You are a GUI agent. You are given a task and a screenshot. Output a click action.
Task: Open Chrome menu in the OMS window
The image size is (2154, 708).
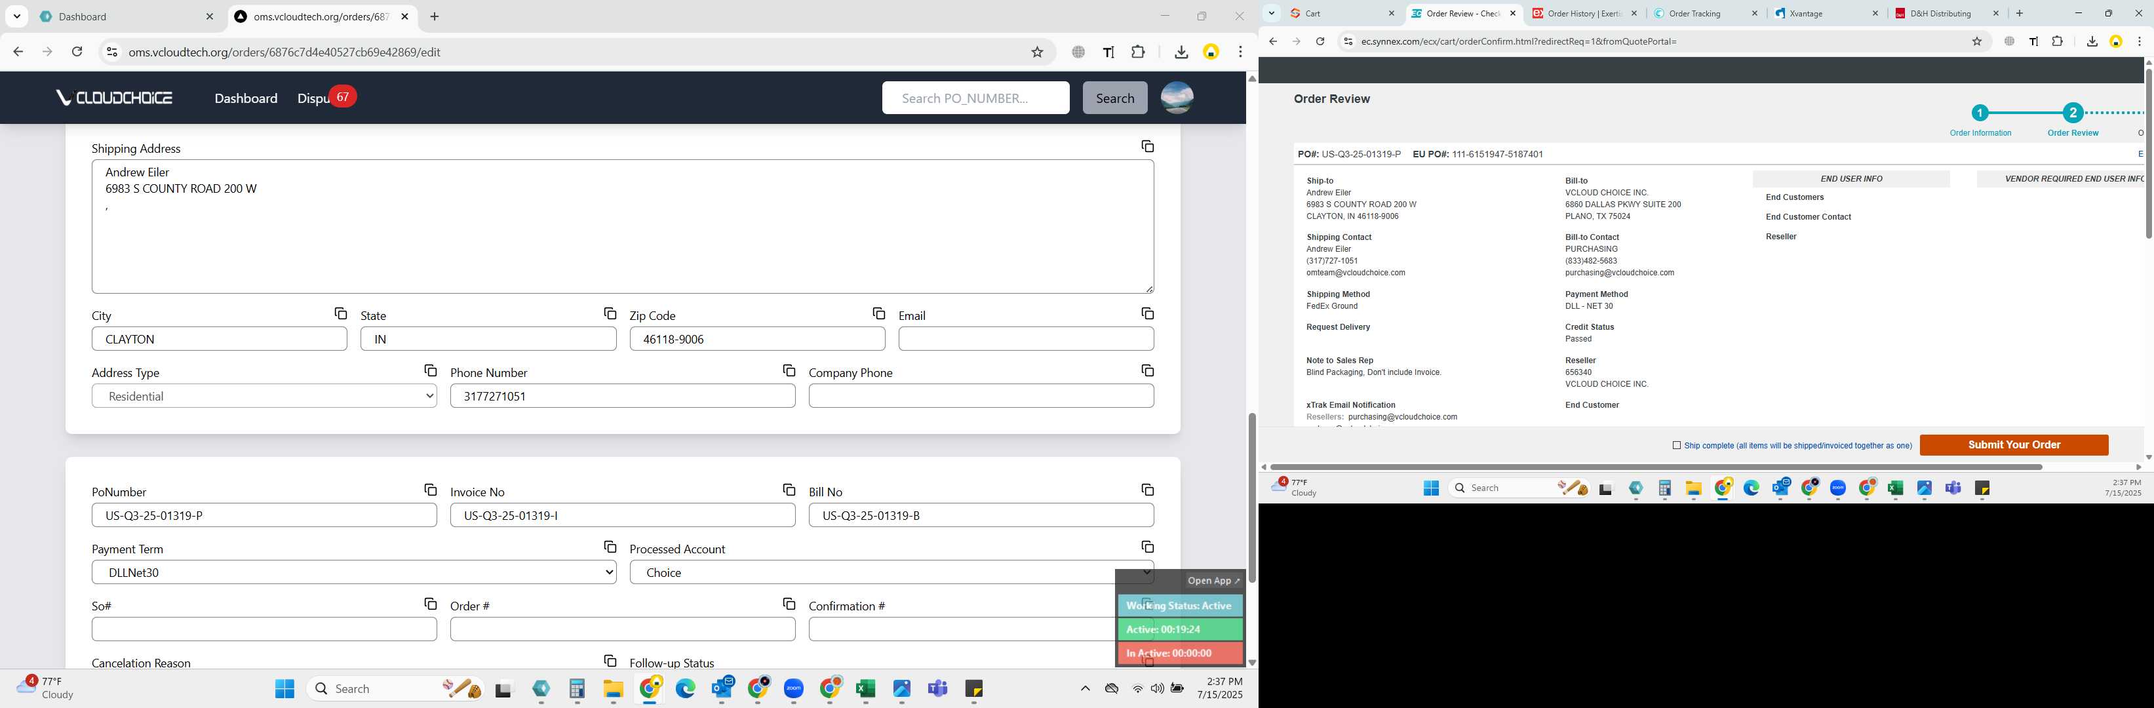point(1240,52)
